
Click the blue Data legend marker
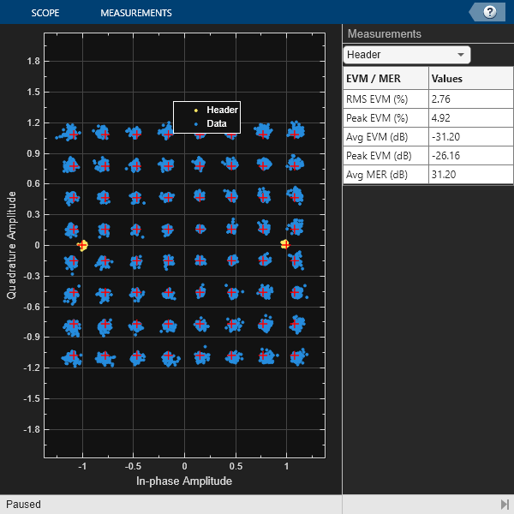pos(196,124)
